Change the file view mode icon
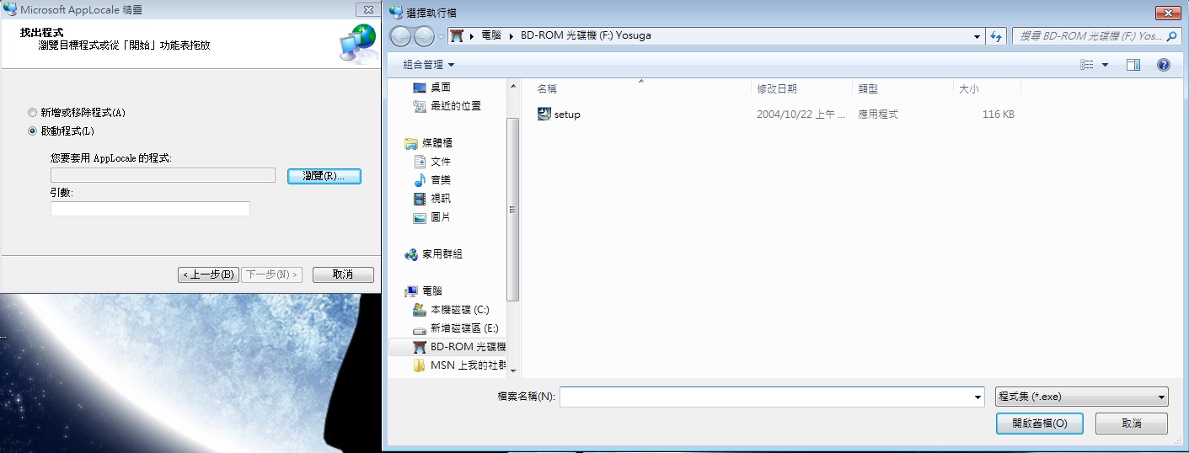 [1087, 65]
